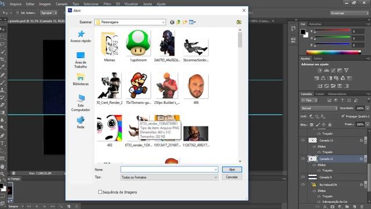
Task: Toggle Sobreposição de Cor effect visibility
Action: pyautogui.click(x=319, y=202)
